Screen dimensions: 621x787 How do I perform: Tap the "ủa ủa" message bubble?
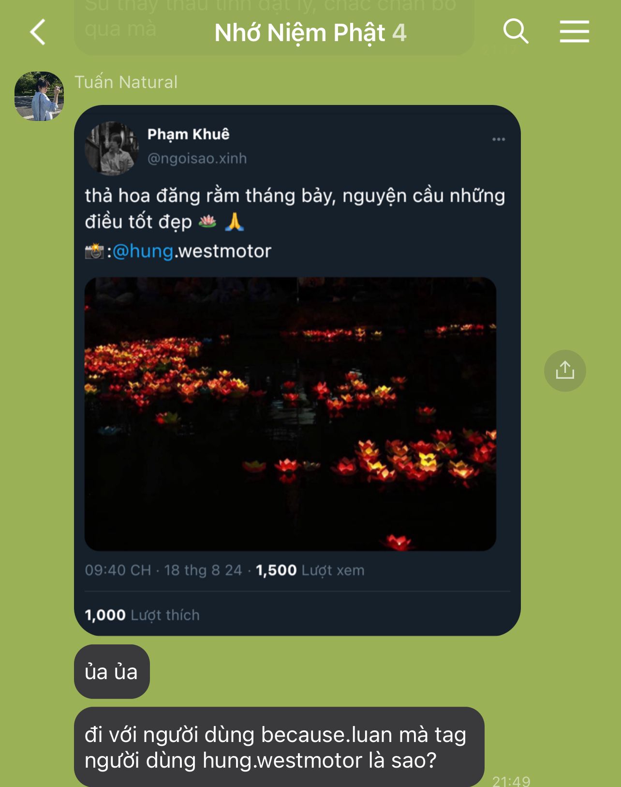(x=112, y=671)
